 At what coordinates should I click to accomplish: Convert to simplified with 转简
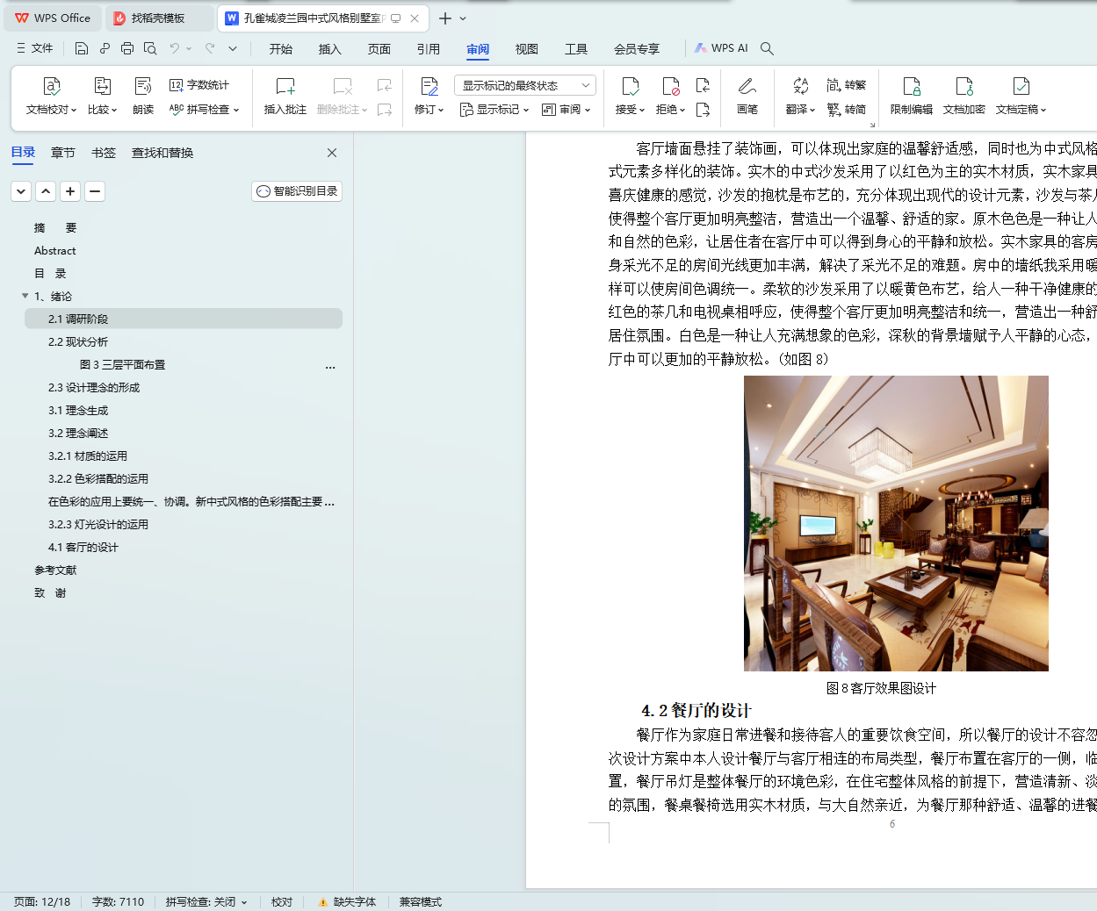click(x=846, y=110)
